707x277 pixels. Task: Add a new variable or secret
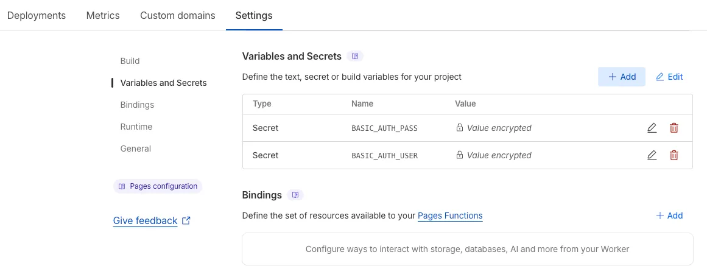click(x=622, y=77)
